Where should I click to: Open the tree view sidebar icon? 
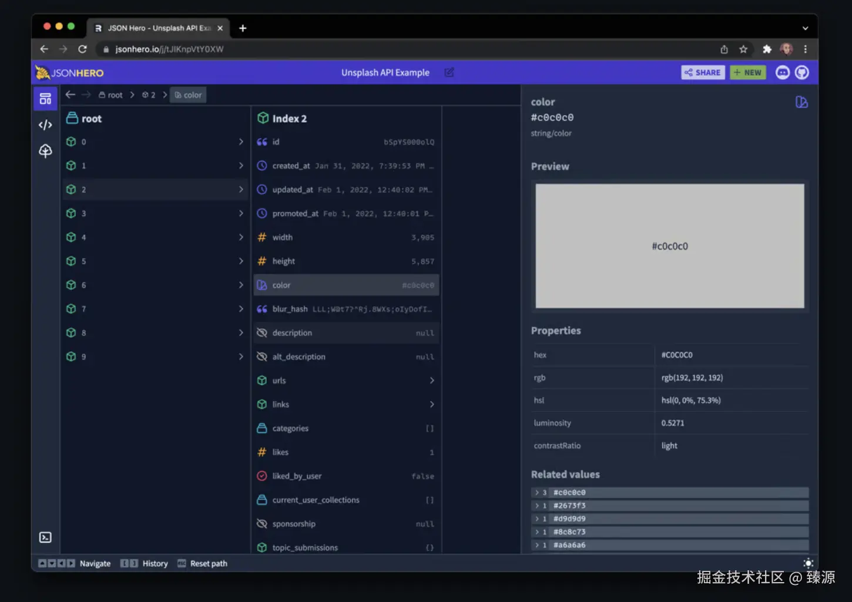click(x=45, y=151)
